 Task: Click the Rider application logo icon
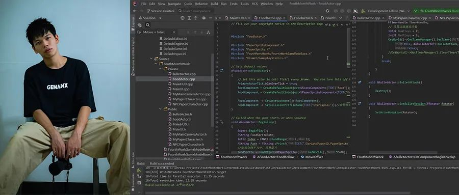(x=135, y=4)
